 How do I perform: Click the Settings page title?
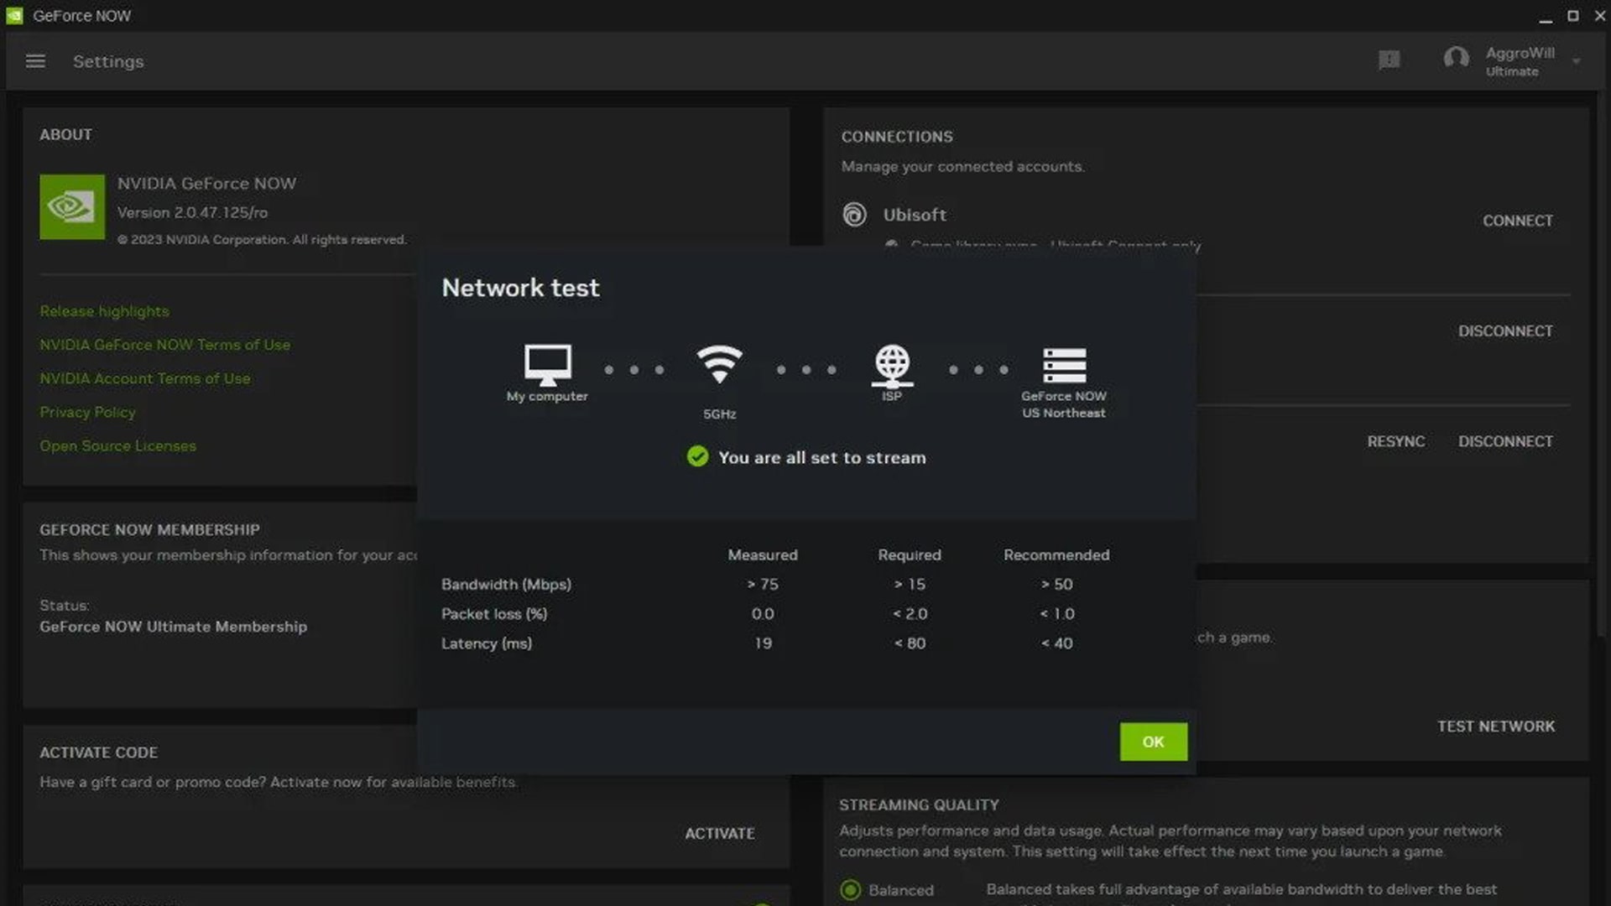click(x=108, y=61)
